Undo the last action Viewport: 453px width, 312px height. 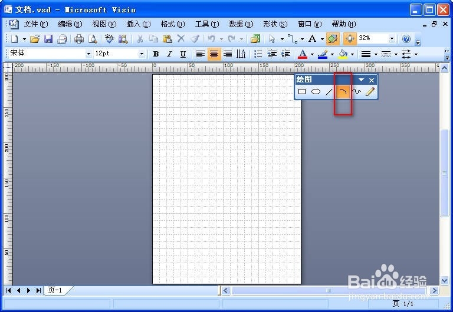[212, 39]
